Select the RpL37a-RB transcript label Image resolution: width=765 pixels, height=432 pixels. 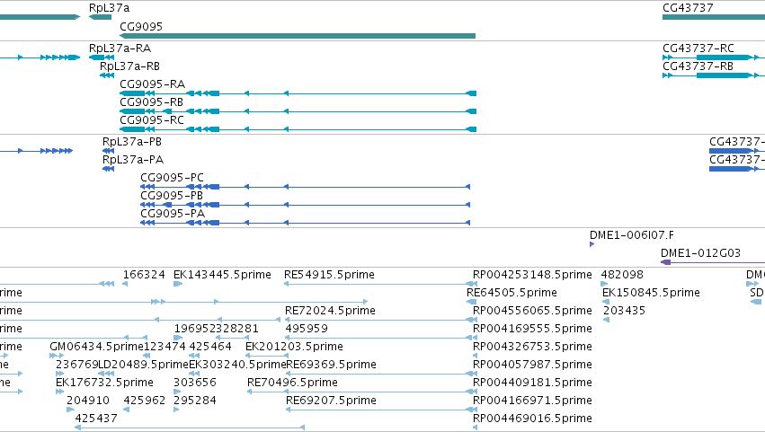click(129, 66)
